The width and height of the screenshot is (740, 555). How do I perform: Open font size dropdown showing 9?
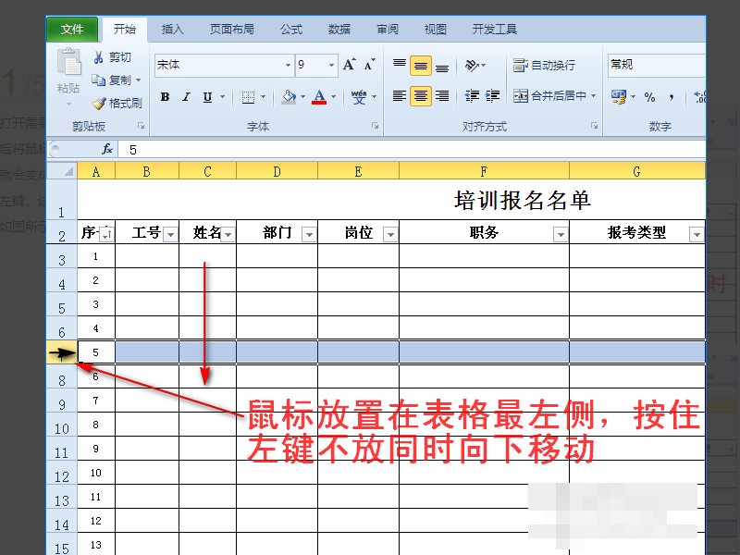[x=331, y=65]
